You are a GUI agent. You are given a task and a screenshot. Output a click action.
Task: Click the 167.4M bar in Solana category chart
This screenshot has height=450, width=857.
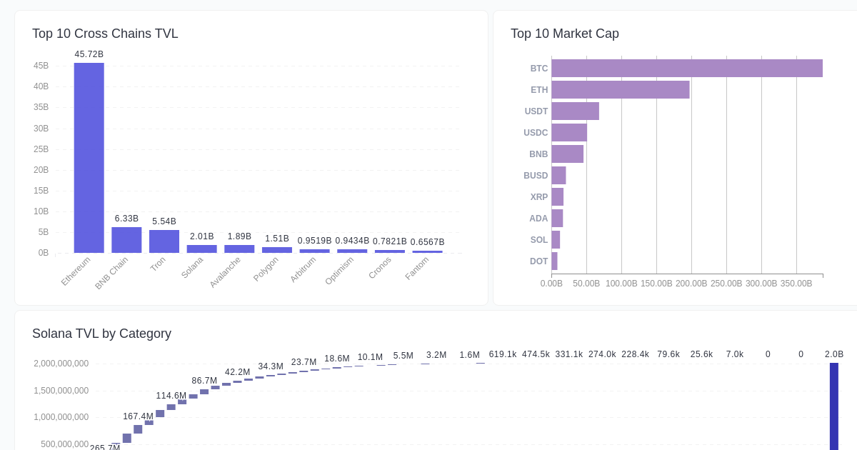coord(138,429)
